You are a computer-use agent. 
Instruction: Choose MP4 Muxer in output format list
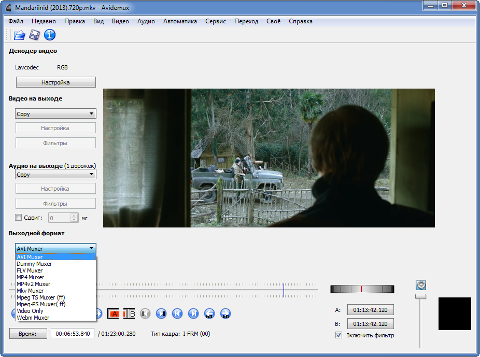[30, 277]
